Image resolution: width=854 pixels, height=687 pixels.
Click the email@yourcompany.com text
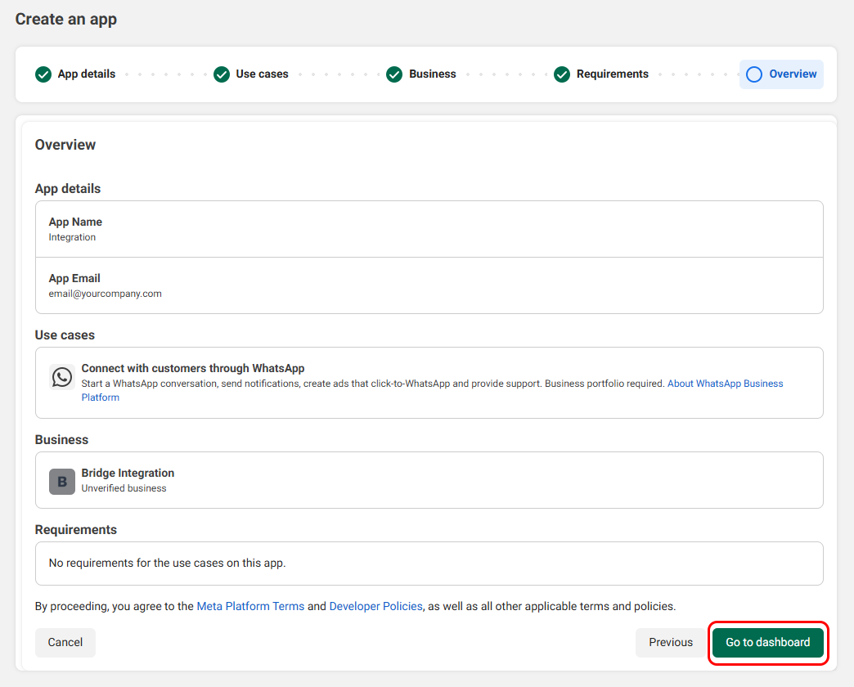pyautogui.click(x=106, y=294)
